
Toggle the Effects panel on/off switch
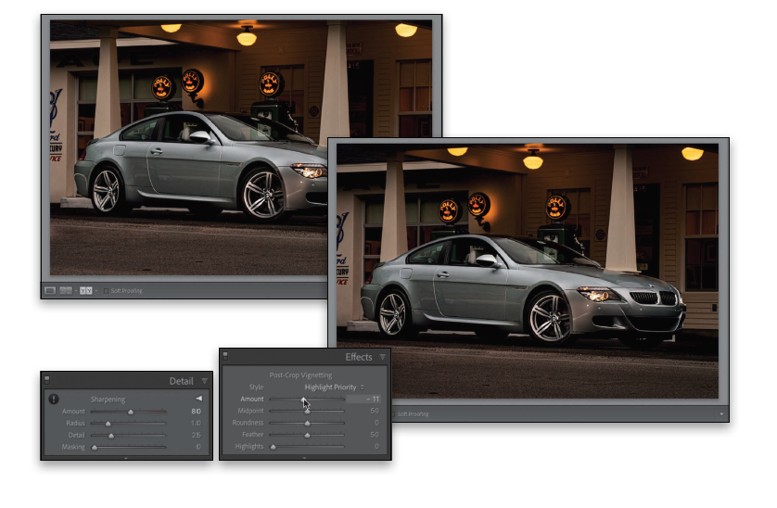225,354
